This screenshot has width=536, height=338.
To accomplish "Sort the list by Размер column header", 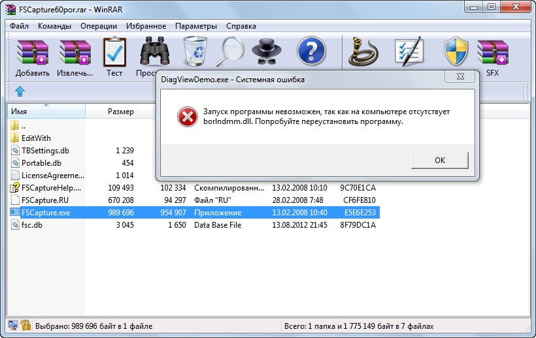I will point(112,112).
